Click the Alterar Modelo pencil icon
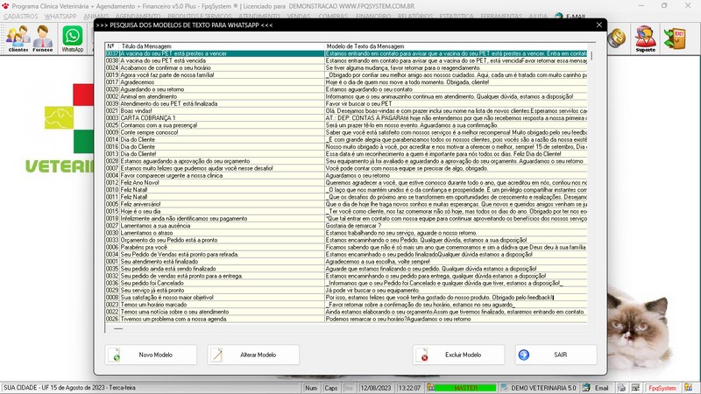This screenshot has width=701, height=394. click(217, 355)
